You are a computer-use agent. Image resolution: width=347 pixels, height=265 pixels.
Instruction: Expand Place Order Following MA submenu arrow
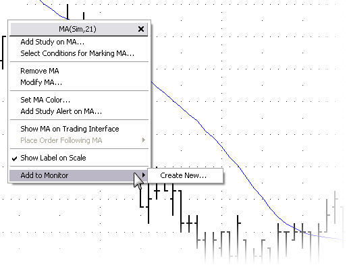point(144,140)
